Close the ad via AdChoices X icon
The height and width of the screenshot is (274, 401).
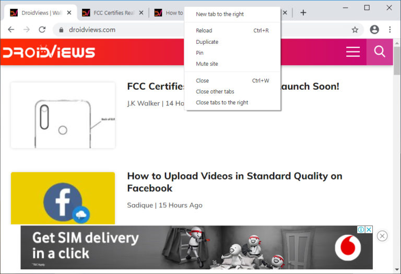coord(369,230)
